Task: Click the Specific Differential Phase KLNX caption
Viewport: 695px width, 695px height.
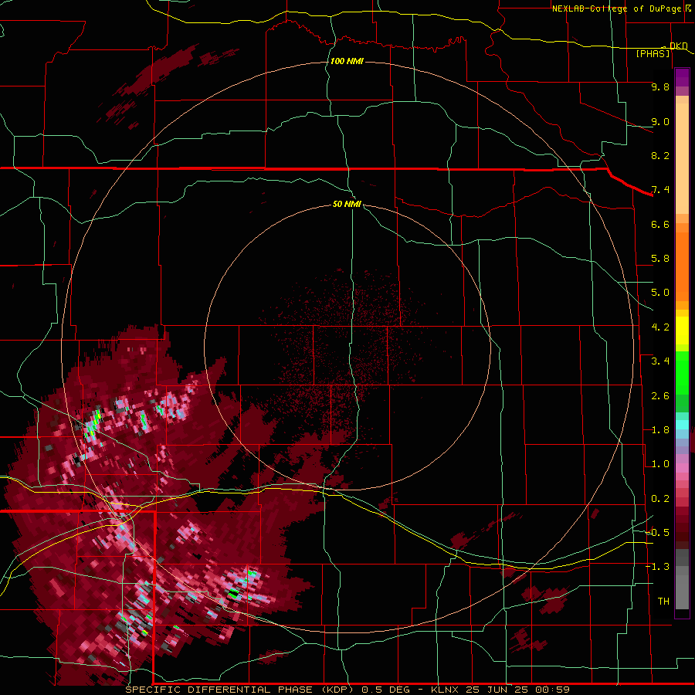Action: (x=347, y=690)
